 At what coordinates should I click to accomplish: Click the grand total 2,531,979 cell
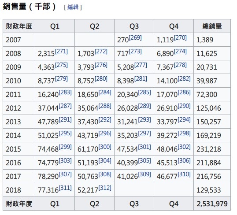[x=212, y=204]
